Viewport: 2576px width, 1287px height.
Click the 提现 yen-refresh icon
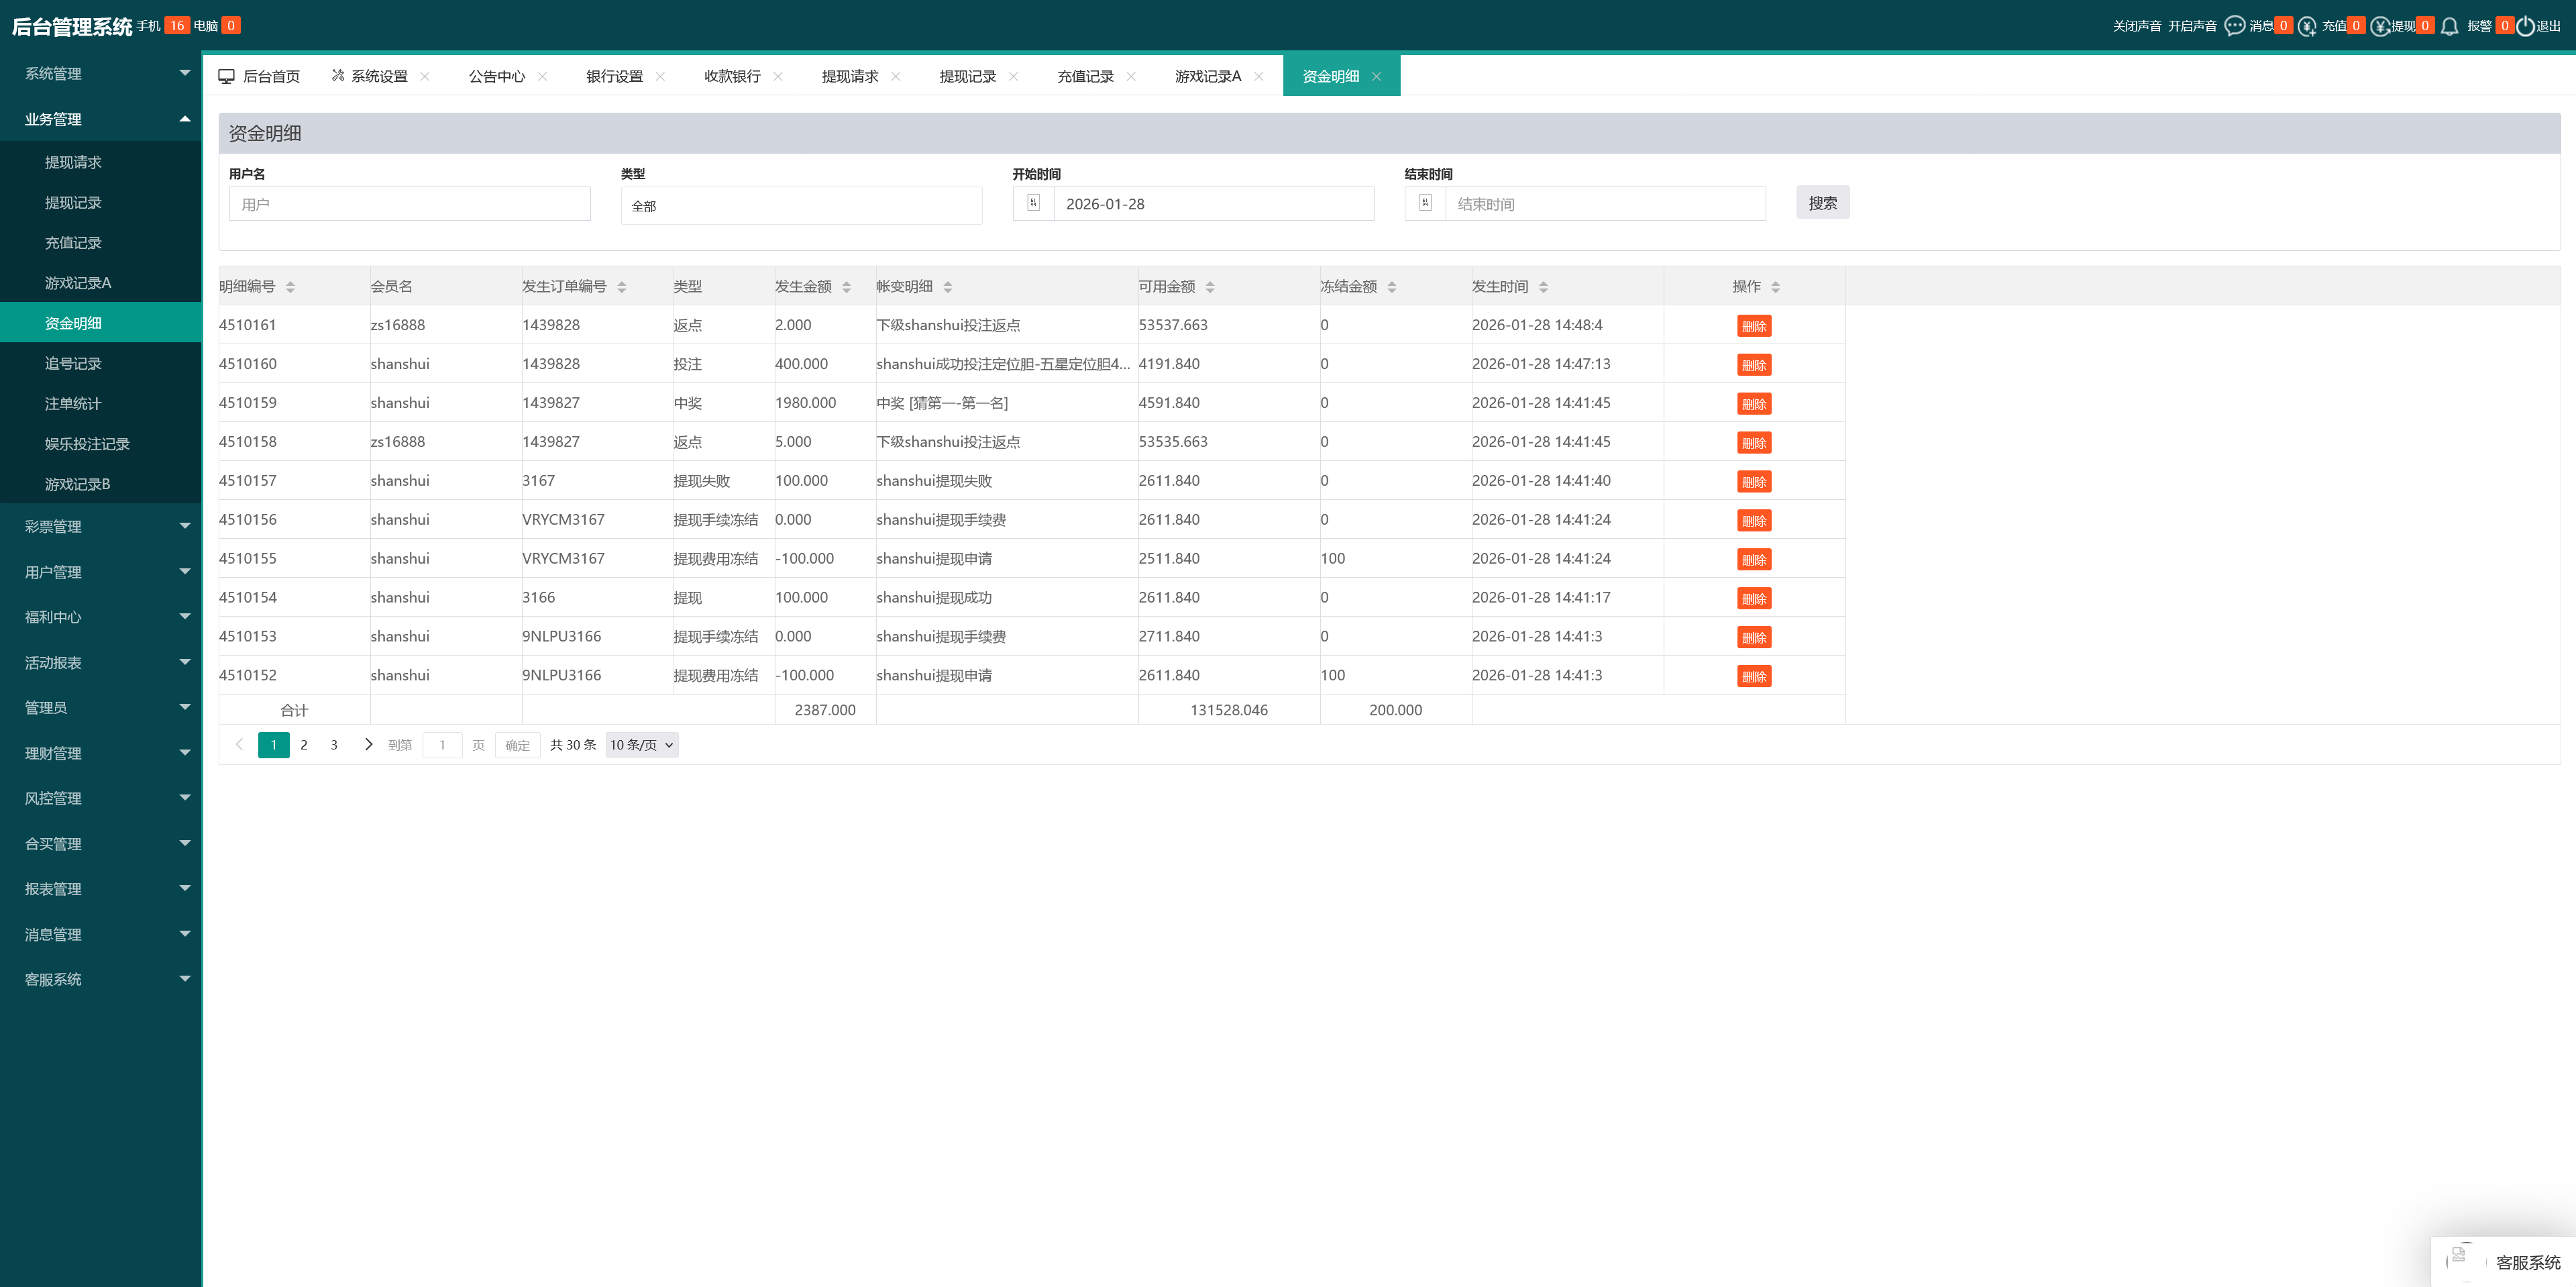click(x=2380, y=26)
